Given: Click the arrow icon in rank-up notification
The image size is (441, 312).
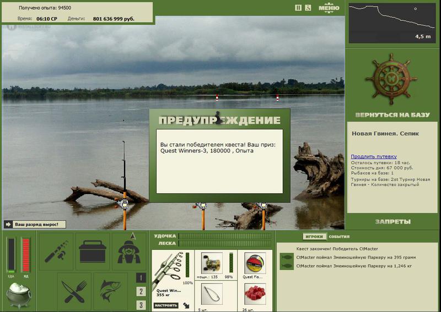Looking at the screenshot, I should tap(8, 225).
